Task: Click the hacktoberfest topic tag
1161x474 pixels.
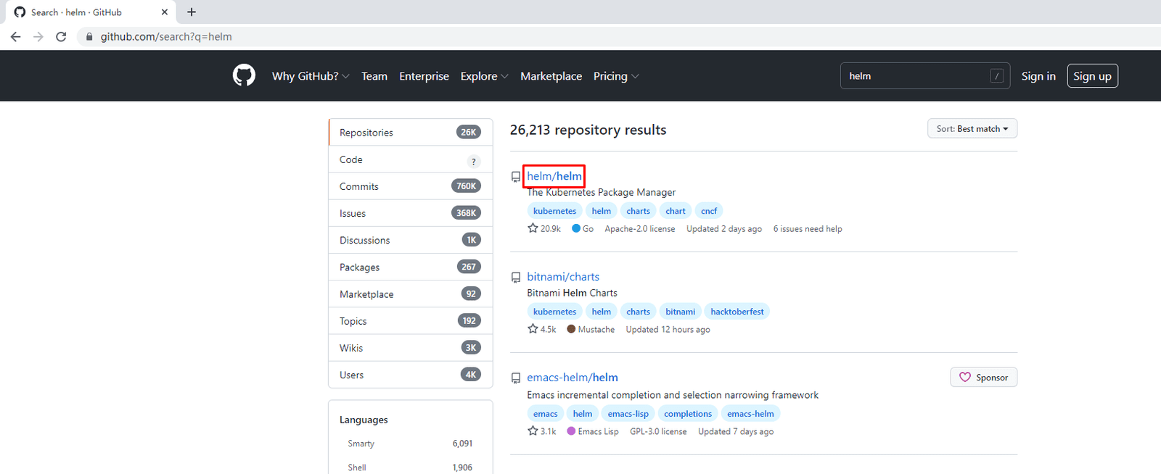Action: tap(737, 312)
